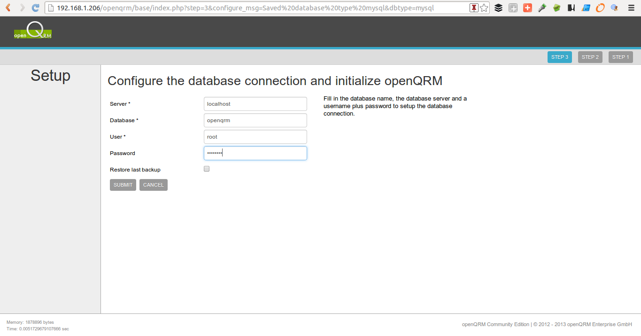Cancel the setup form
641x336 pixels.
153,185
